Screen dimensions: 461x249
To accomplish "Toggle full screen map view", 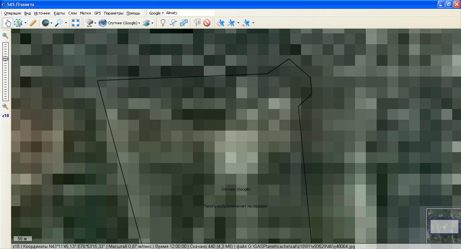I will [x=76, y=23].
